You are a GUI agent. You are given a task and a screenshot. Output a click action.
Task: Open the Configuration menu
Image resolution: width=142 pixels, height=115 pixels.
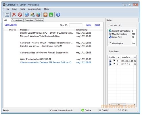(x=34, y=9)
